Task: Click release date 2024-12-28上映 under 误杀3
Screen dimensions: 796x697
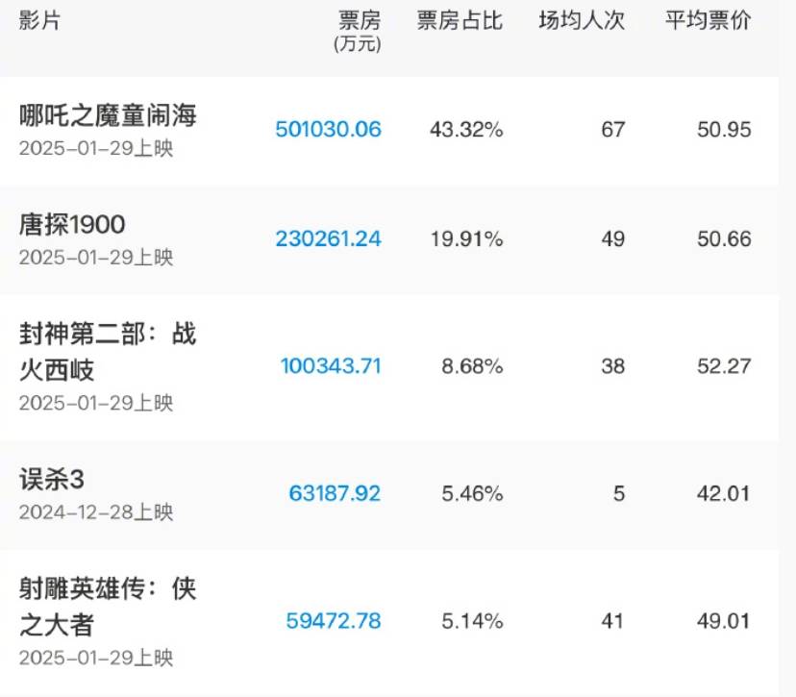Action: point(96,512)
